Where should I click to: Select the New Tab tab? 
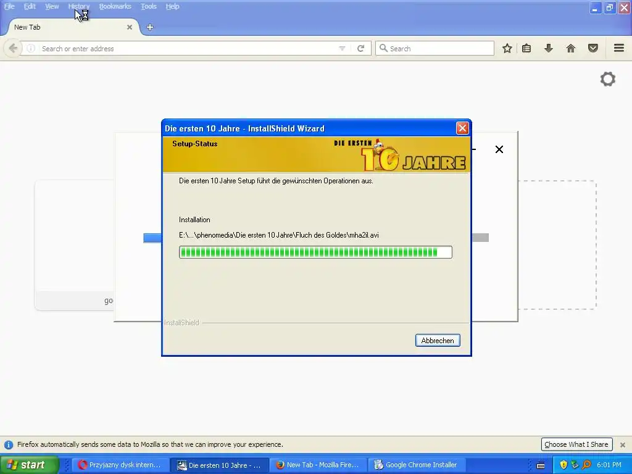tap(73, 27)
